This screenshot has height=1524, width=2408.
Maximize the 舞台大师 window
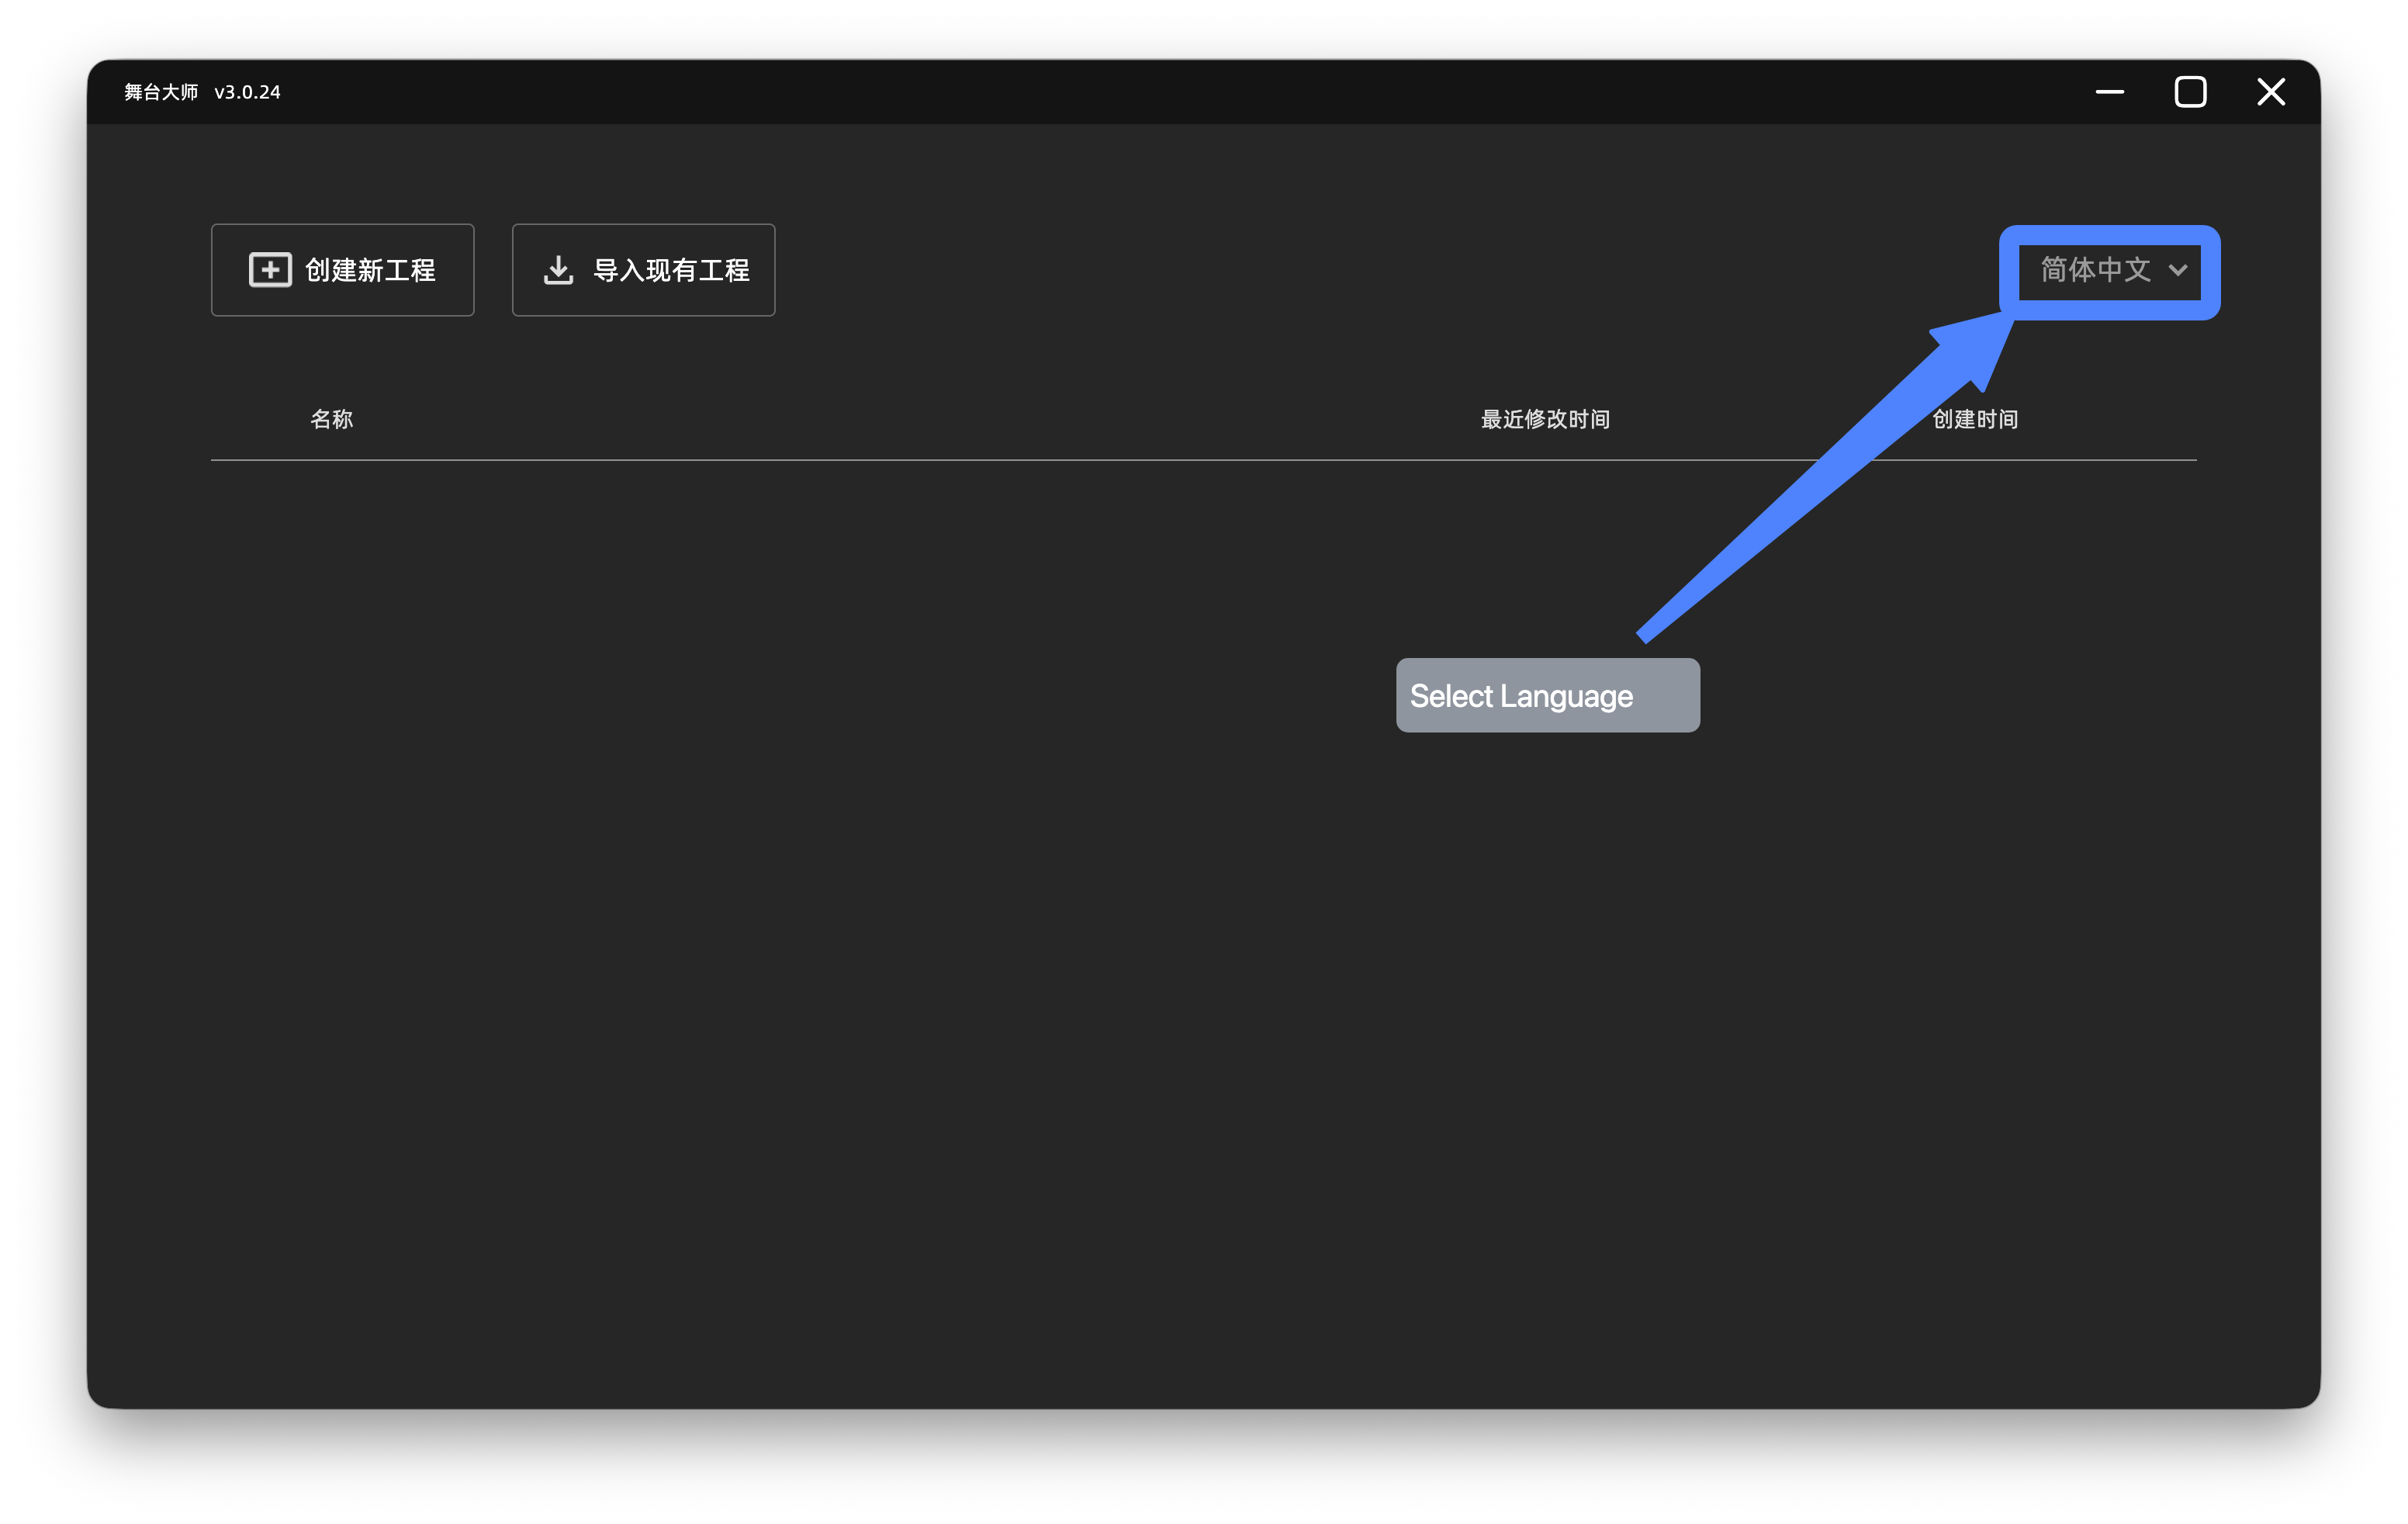click(2190, 92)
